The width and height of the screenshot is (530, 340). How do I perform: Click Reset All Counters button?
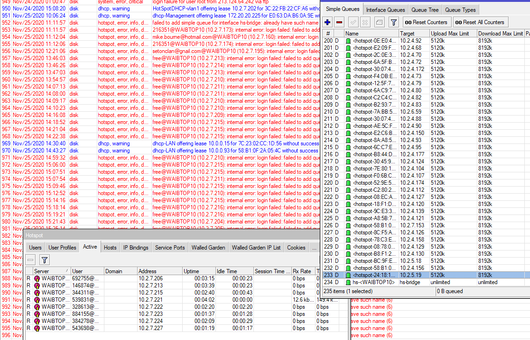tap(480, 22)
